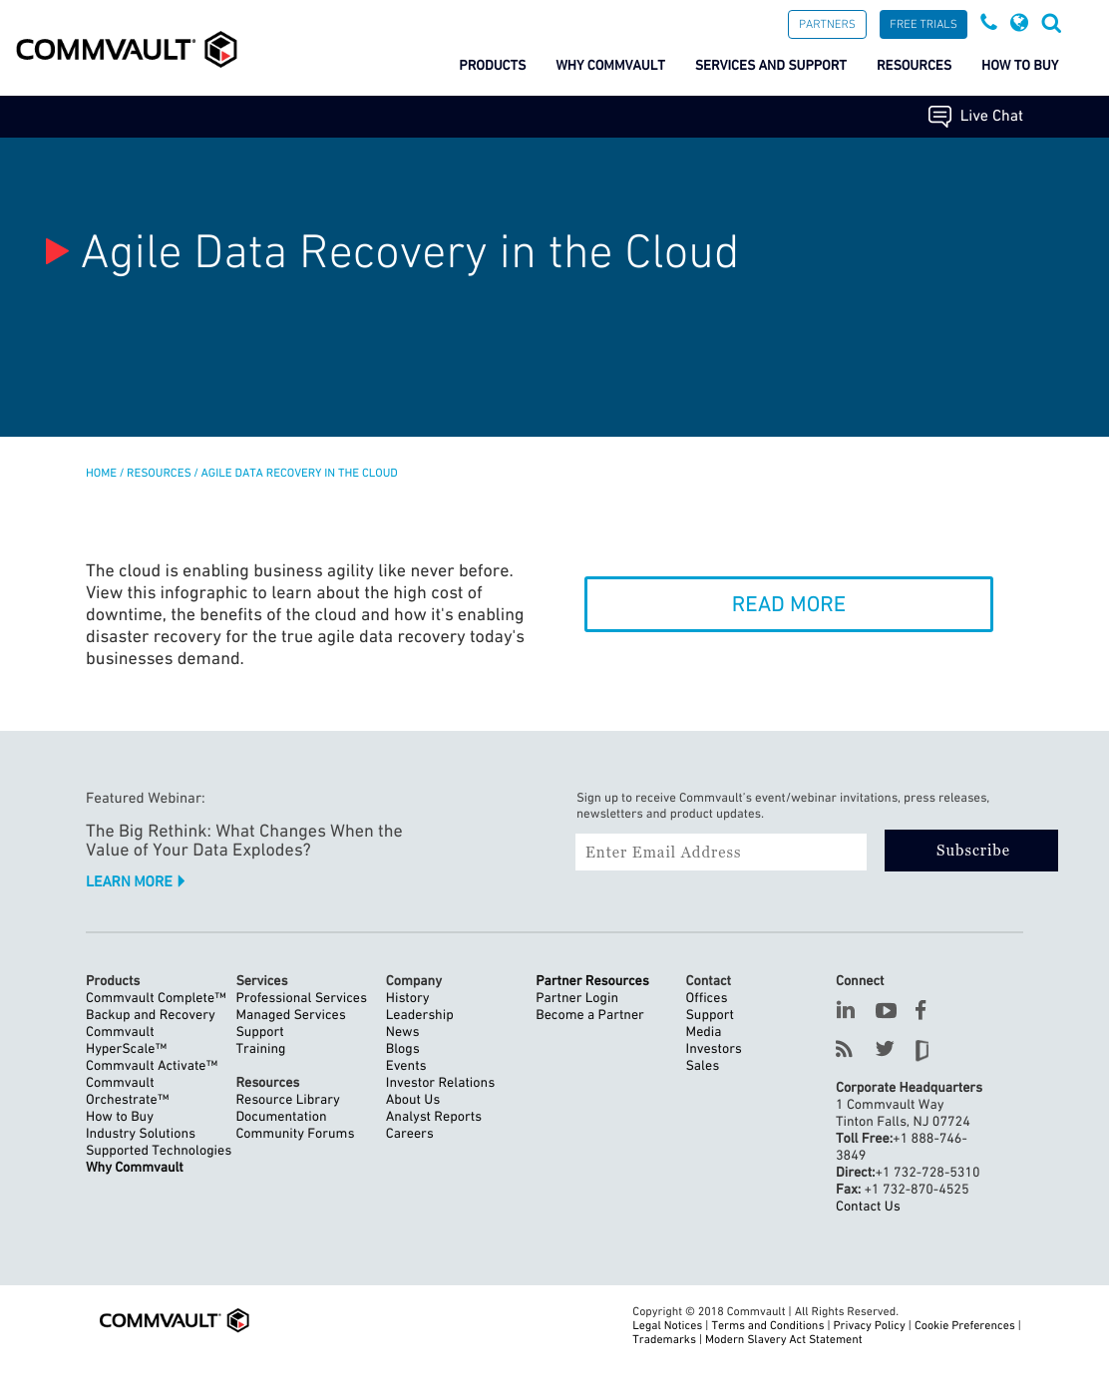Viewport: 1109px width, 1380px height.
Task: Open the globe language selector icon
Action: pyautogui.click(x=1019, y=22)
